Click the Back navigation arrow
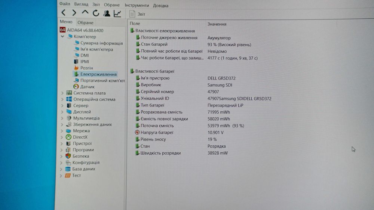 point(64,12)
